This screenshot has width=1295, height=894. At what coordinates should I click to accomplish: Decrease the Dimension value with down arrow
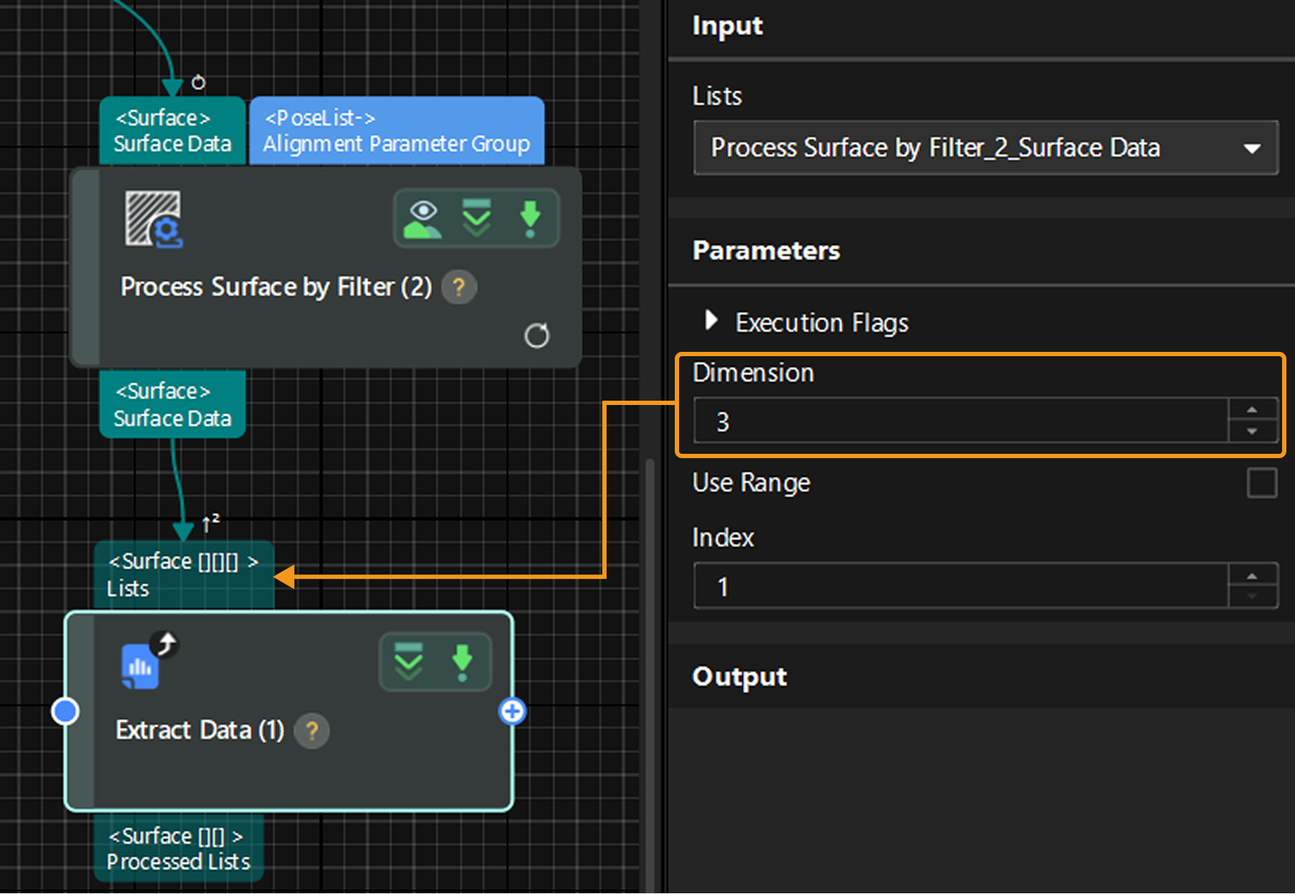tap(1252, 432)
